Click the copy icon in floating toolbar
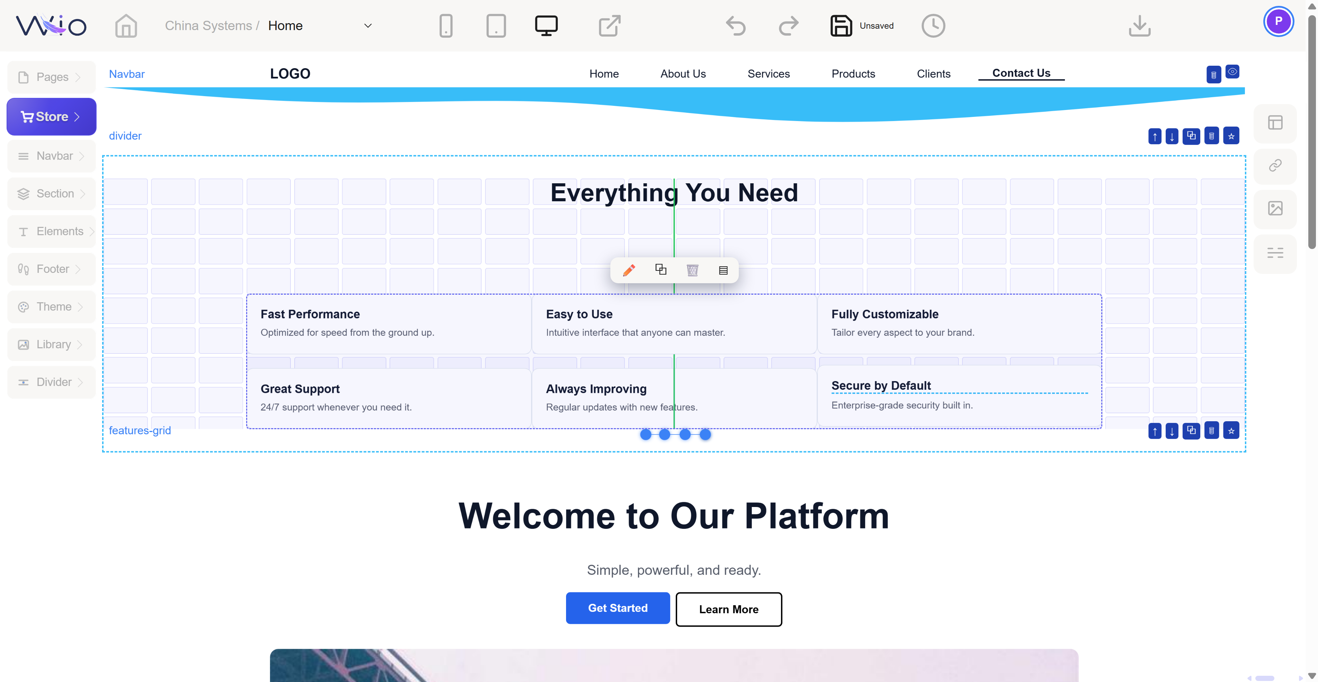Viewport: 1318px width, 682px height. [661, 269]
